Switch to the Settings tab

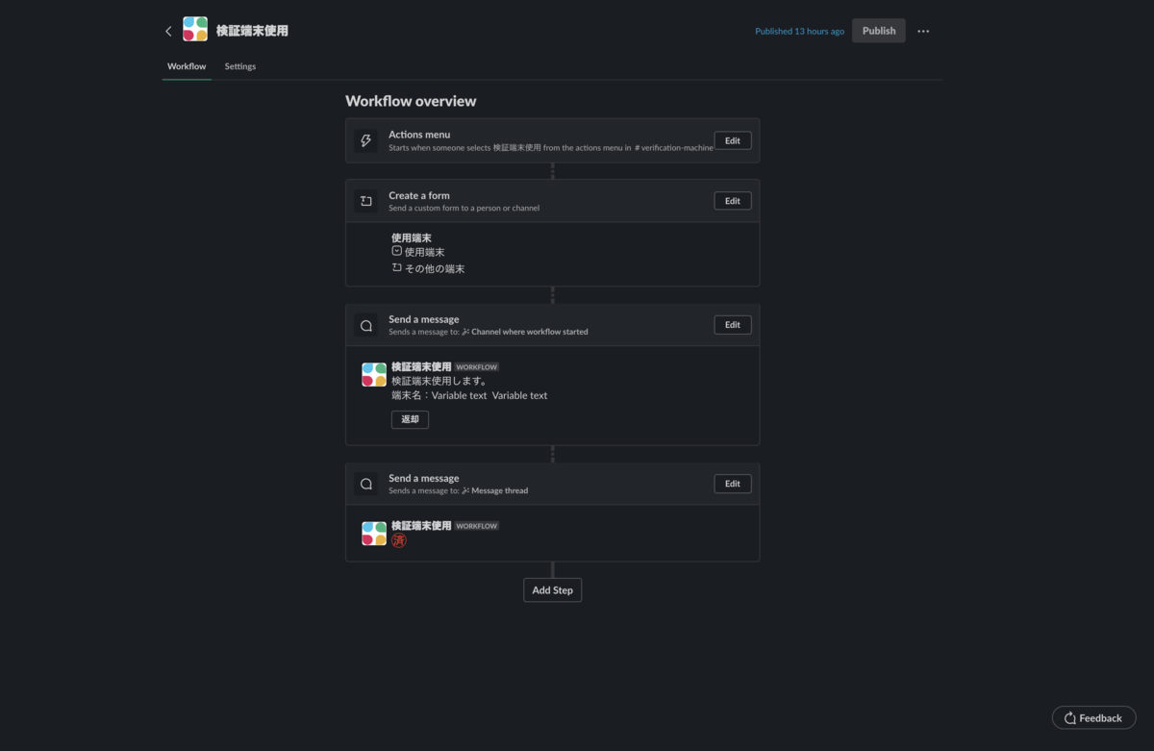(x=240, y=66)
